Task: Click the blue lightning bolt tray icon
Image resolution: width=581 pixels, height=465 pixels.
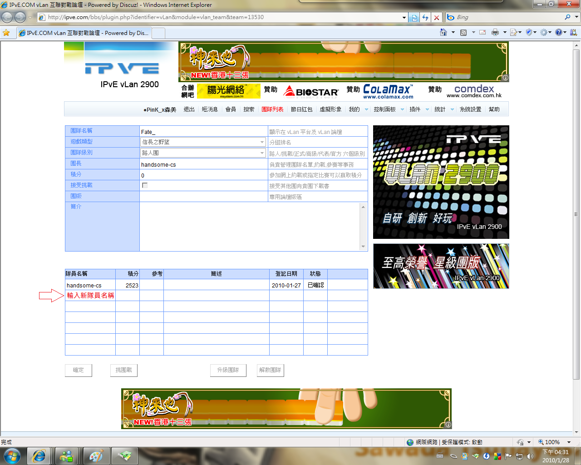Action: pos(487,456)
